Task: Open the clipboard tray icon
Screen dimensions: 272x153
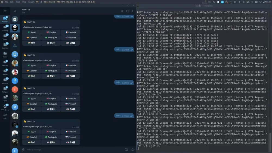Action: (x=231, y=2)
